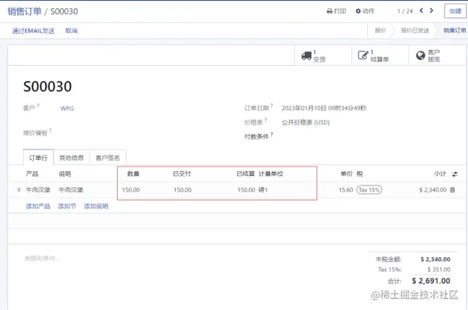468x310 pixels.
Task: Click drag handle of 牛肉汉堡 row
Action: 19,190
